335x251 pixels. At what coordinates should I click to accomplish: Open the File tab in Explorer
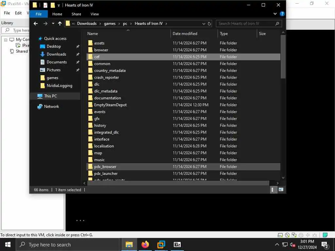pos(39,14)
